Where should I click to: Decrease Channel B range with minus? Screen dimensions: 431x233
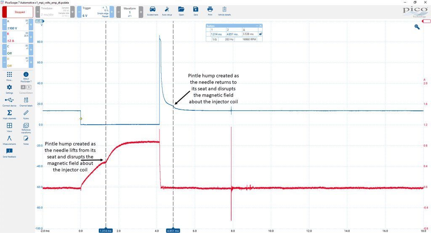click(4, 37)
